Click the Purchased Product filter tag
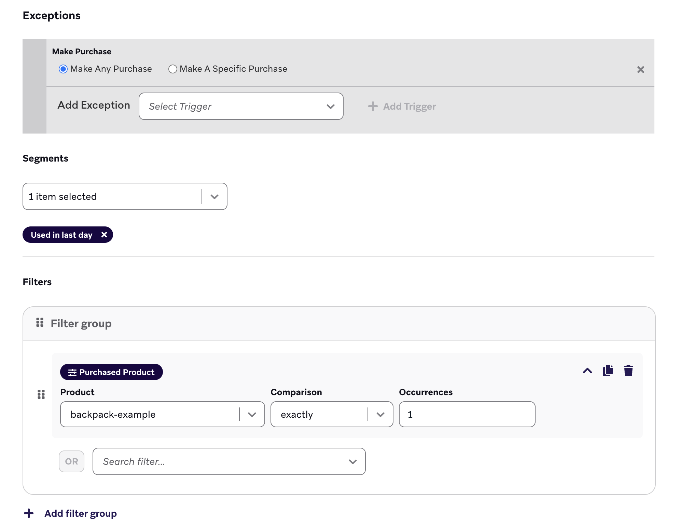Viewport: 679px width, 528px height. click(x=111, y=372)
